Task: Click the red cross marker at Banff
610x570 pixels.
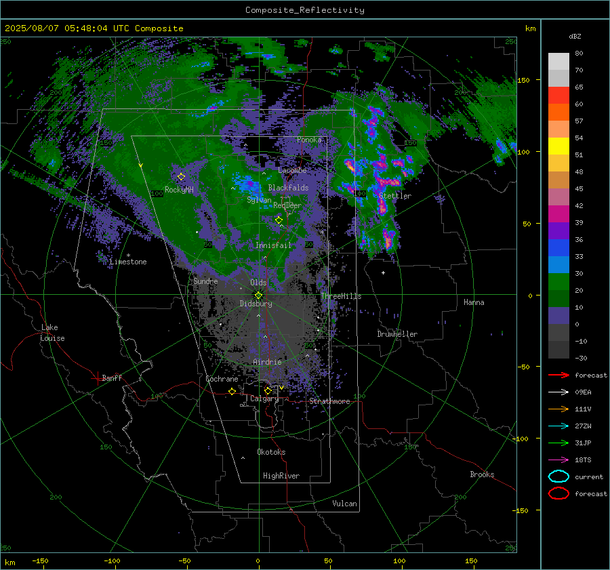Action: [96, 378]
